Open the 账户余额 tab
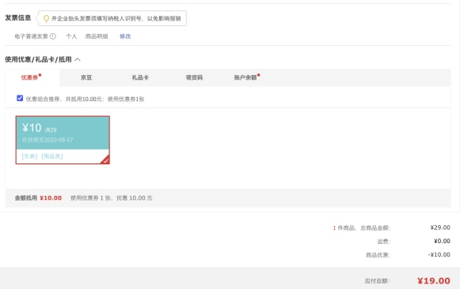Viewport: 475px width, 289px height. point(245,77)
